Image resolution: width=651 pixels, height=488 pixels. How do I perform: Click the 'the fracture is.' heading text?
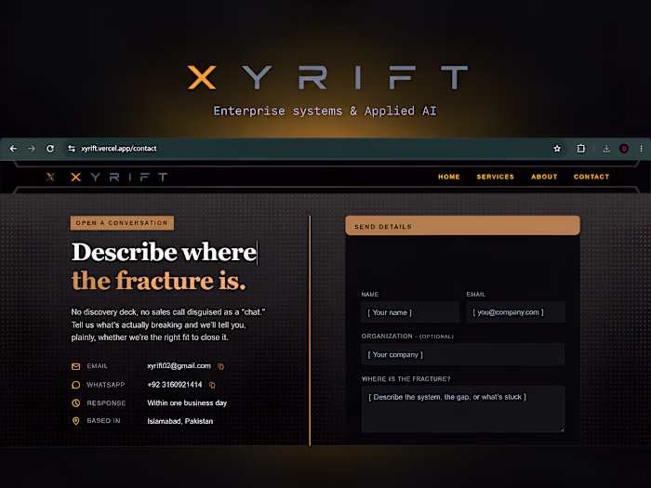(x=159, y=281)
